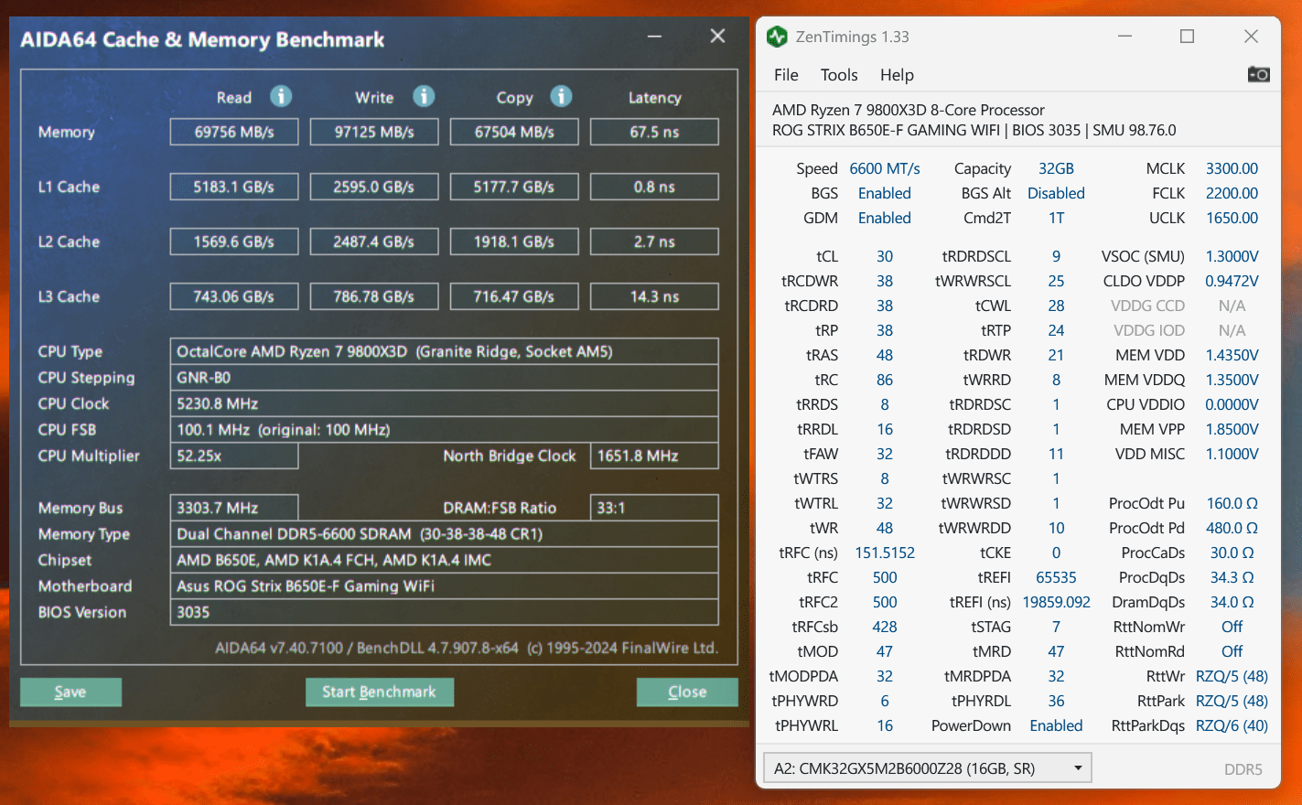1302x805 pixels.
Task: Click the Chipset field AMD B650E
Action: tap(444, 560)
